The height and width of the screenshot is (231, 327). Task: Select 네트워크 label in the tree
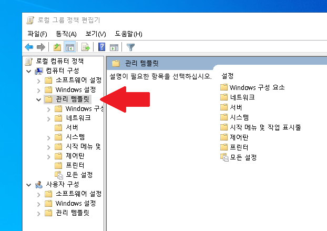[78, 118]
